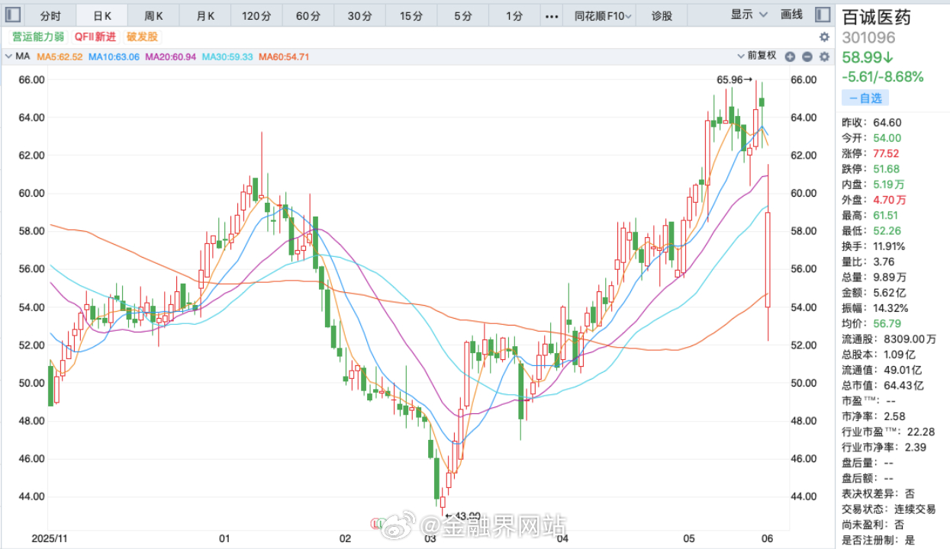The height and width of the screenshot is (549, 950).
Task: Switch to 30分 period tab
Action: [359, 15]
